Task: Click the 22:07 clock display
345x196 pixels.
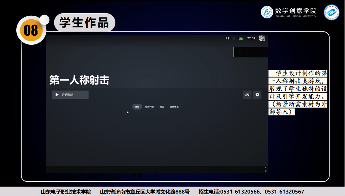Action: point(251,38)
